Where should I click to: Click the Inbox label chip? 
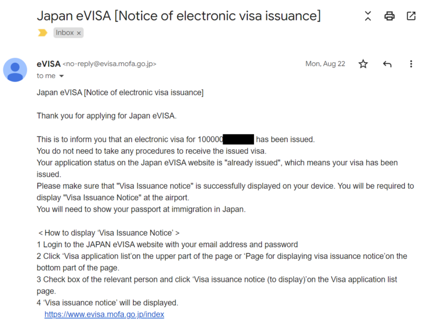tap(64, 33)
